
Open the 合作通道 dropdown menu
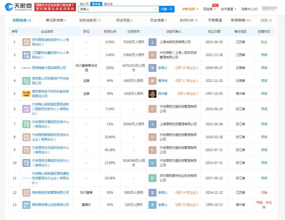pos(229,9)
